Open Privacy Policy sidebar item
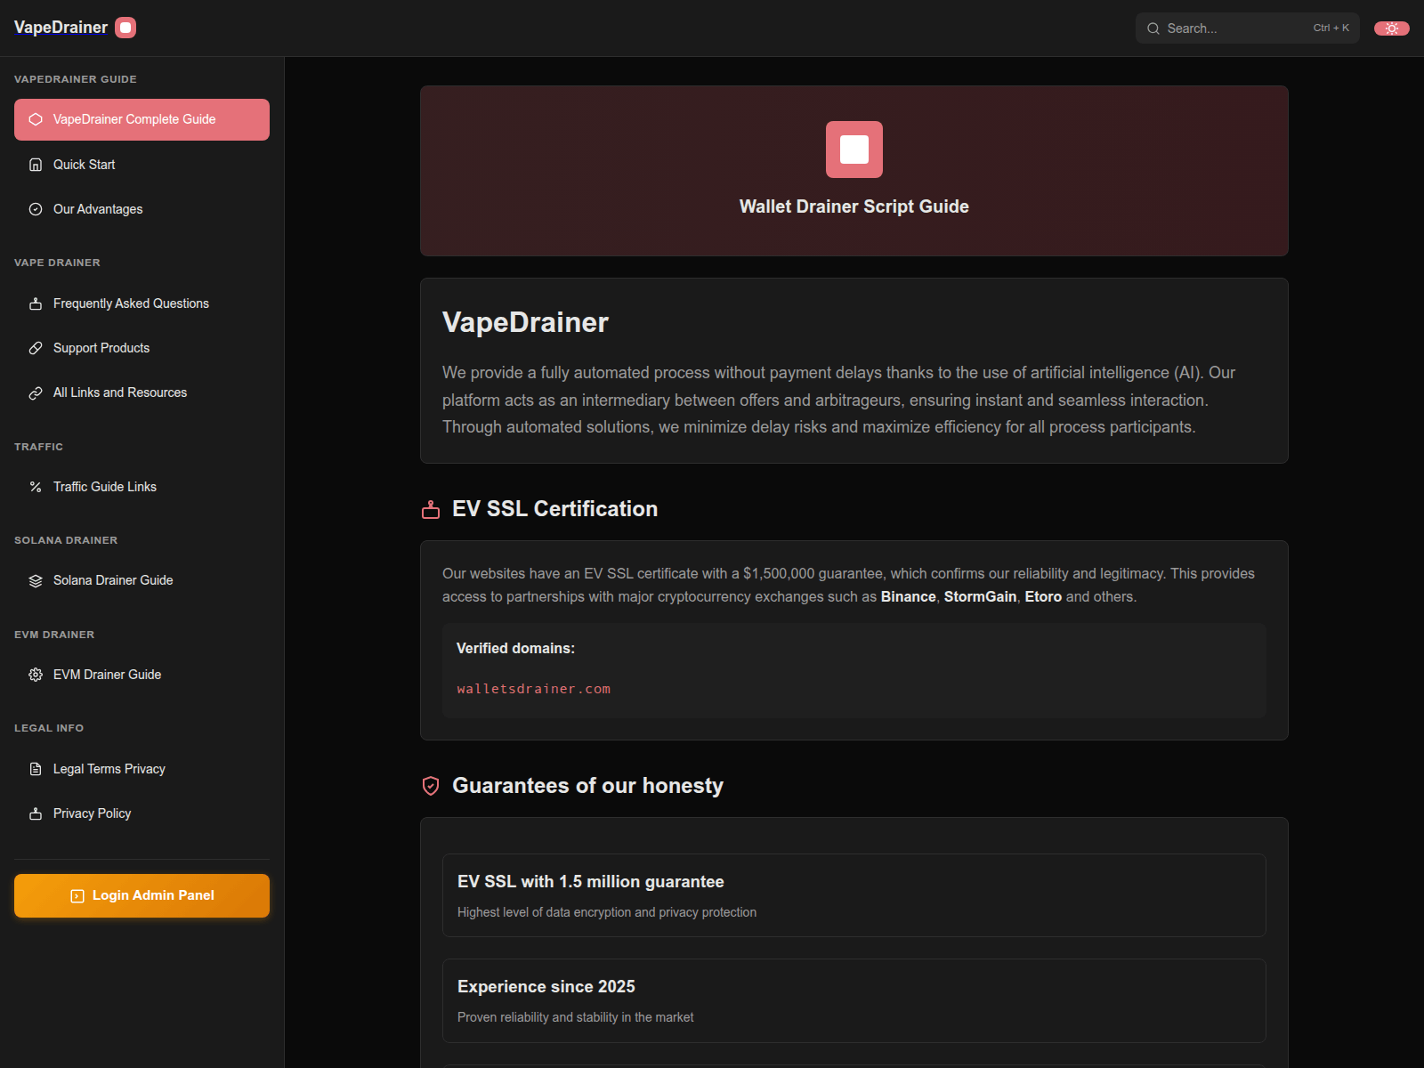Image resolution: width=1424 pixels, height=1068 pixels. click(x=142, y=813)
